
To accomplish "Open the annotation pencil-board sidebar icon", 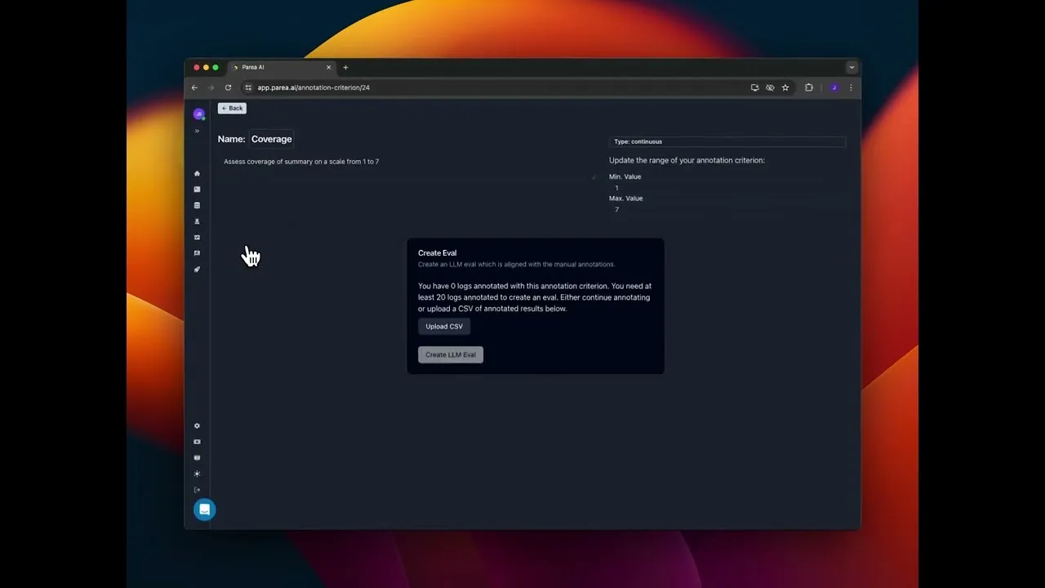I will [197, 253].
